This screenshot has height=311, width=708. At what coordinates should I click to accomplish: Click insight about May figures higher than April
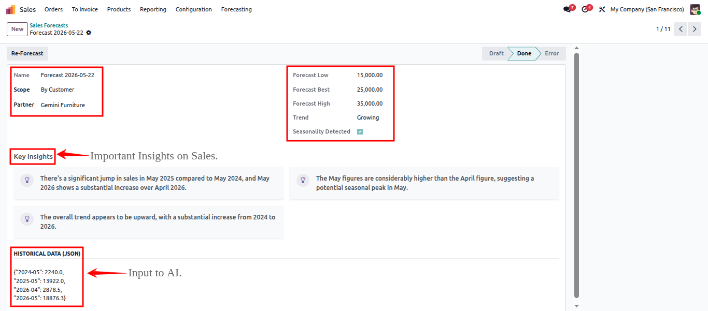tap(425, 183)
